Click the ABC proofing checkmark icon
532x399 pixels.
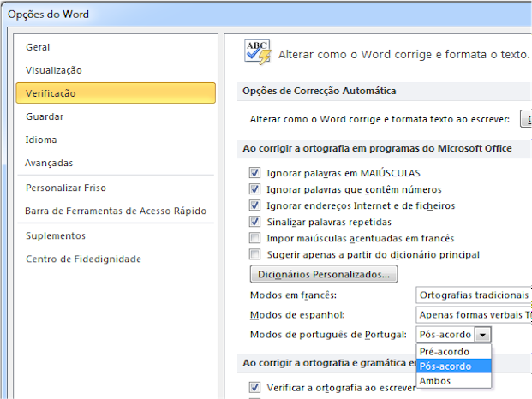(258, 52)
